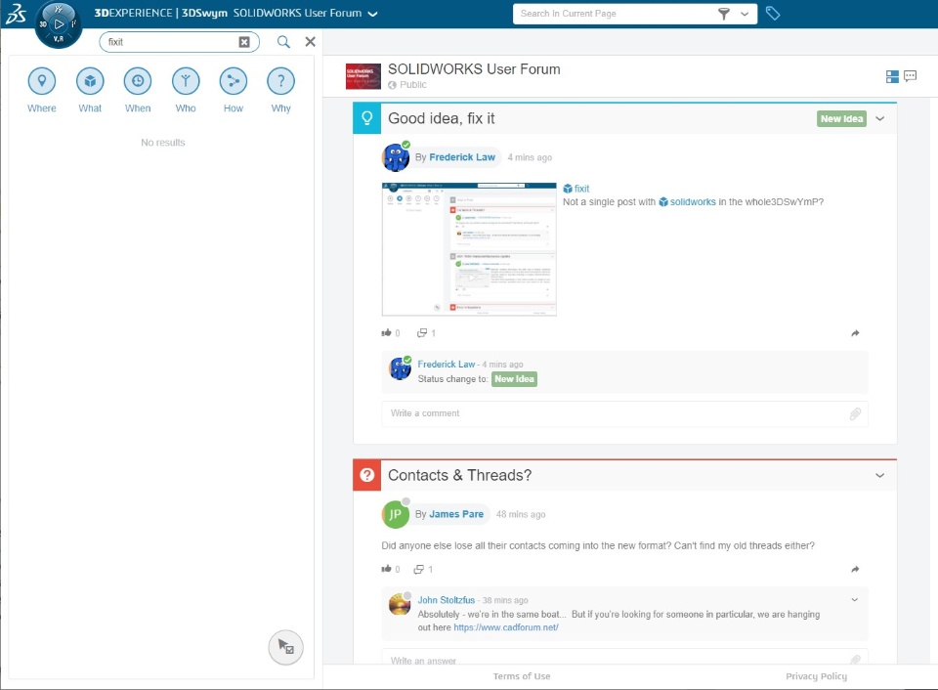Open the screenshot thumbnail in the idea post

click(x=469, y=249)
